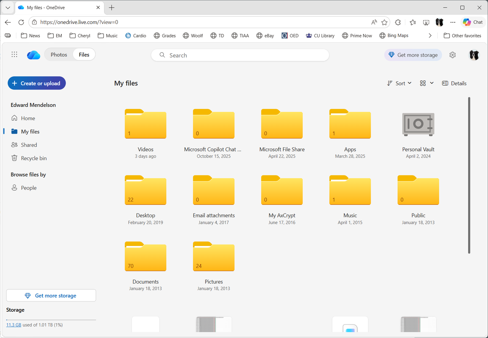The width and height of the screenshot is (488, 338).
Task: Click Get more storage in the header
Action: pos(413,55)
